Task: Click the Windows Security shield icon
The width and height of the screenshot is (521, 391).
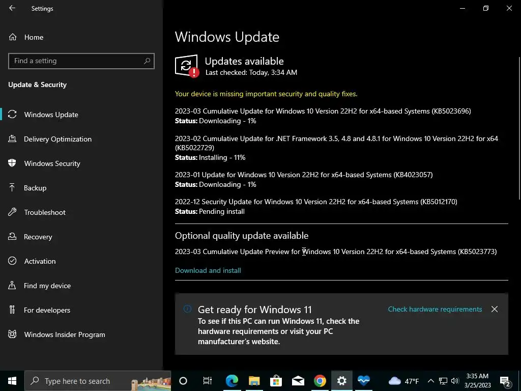Action: (x=12, y=163)
